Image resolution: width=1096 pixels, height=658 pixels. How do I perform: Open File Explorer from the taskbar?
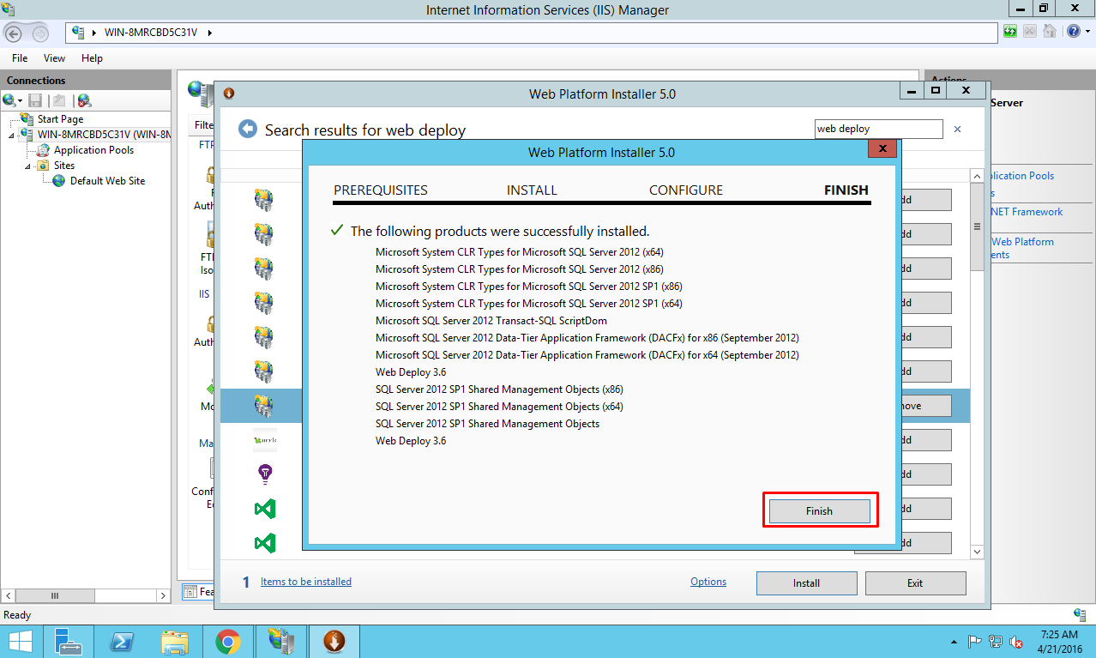point(174,641)
